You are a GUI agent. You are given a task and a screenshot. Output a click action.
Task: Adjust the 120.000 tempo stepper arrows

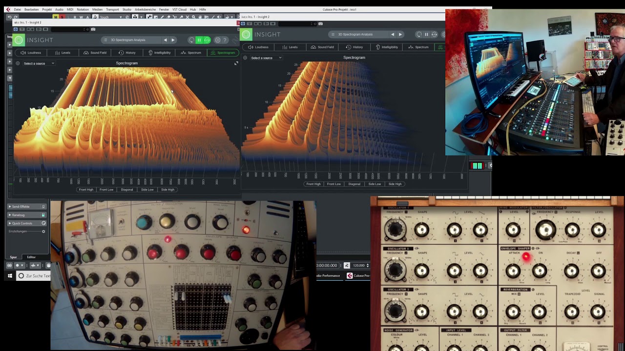368,265
